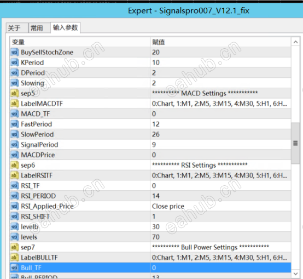Viewport: 303px width, 279px height.
Task: Click the string icon beside LabelBULLTF
Action: [14, 258]
